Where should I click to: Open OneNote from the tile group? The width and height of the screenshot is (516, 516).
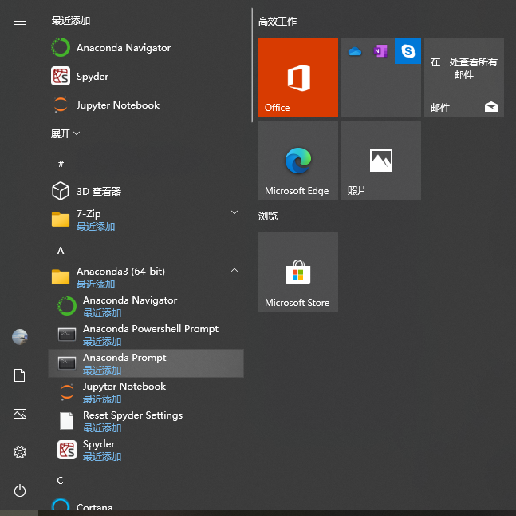[381, 51]
